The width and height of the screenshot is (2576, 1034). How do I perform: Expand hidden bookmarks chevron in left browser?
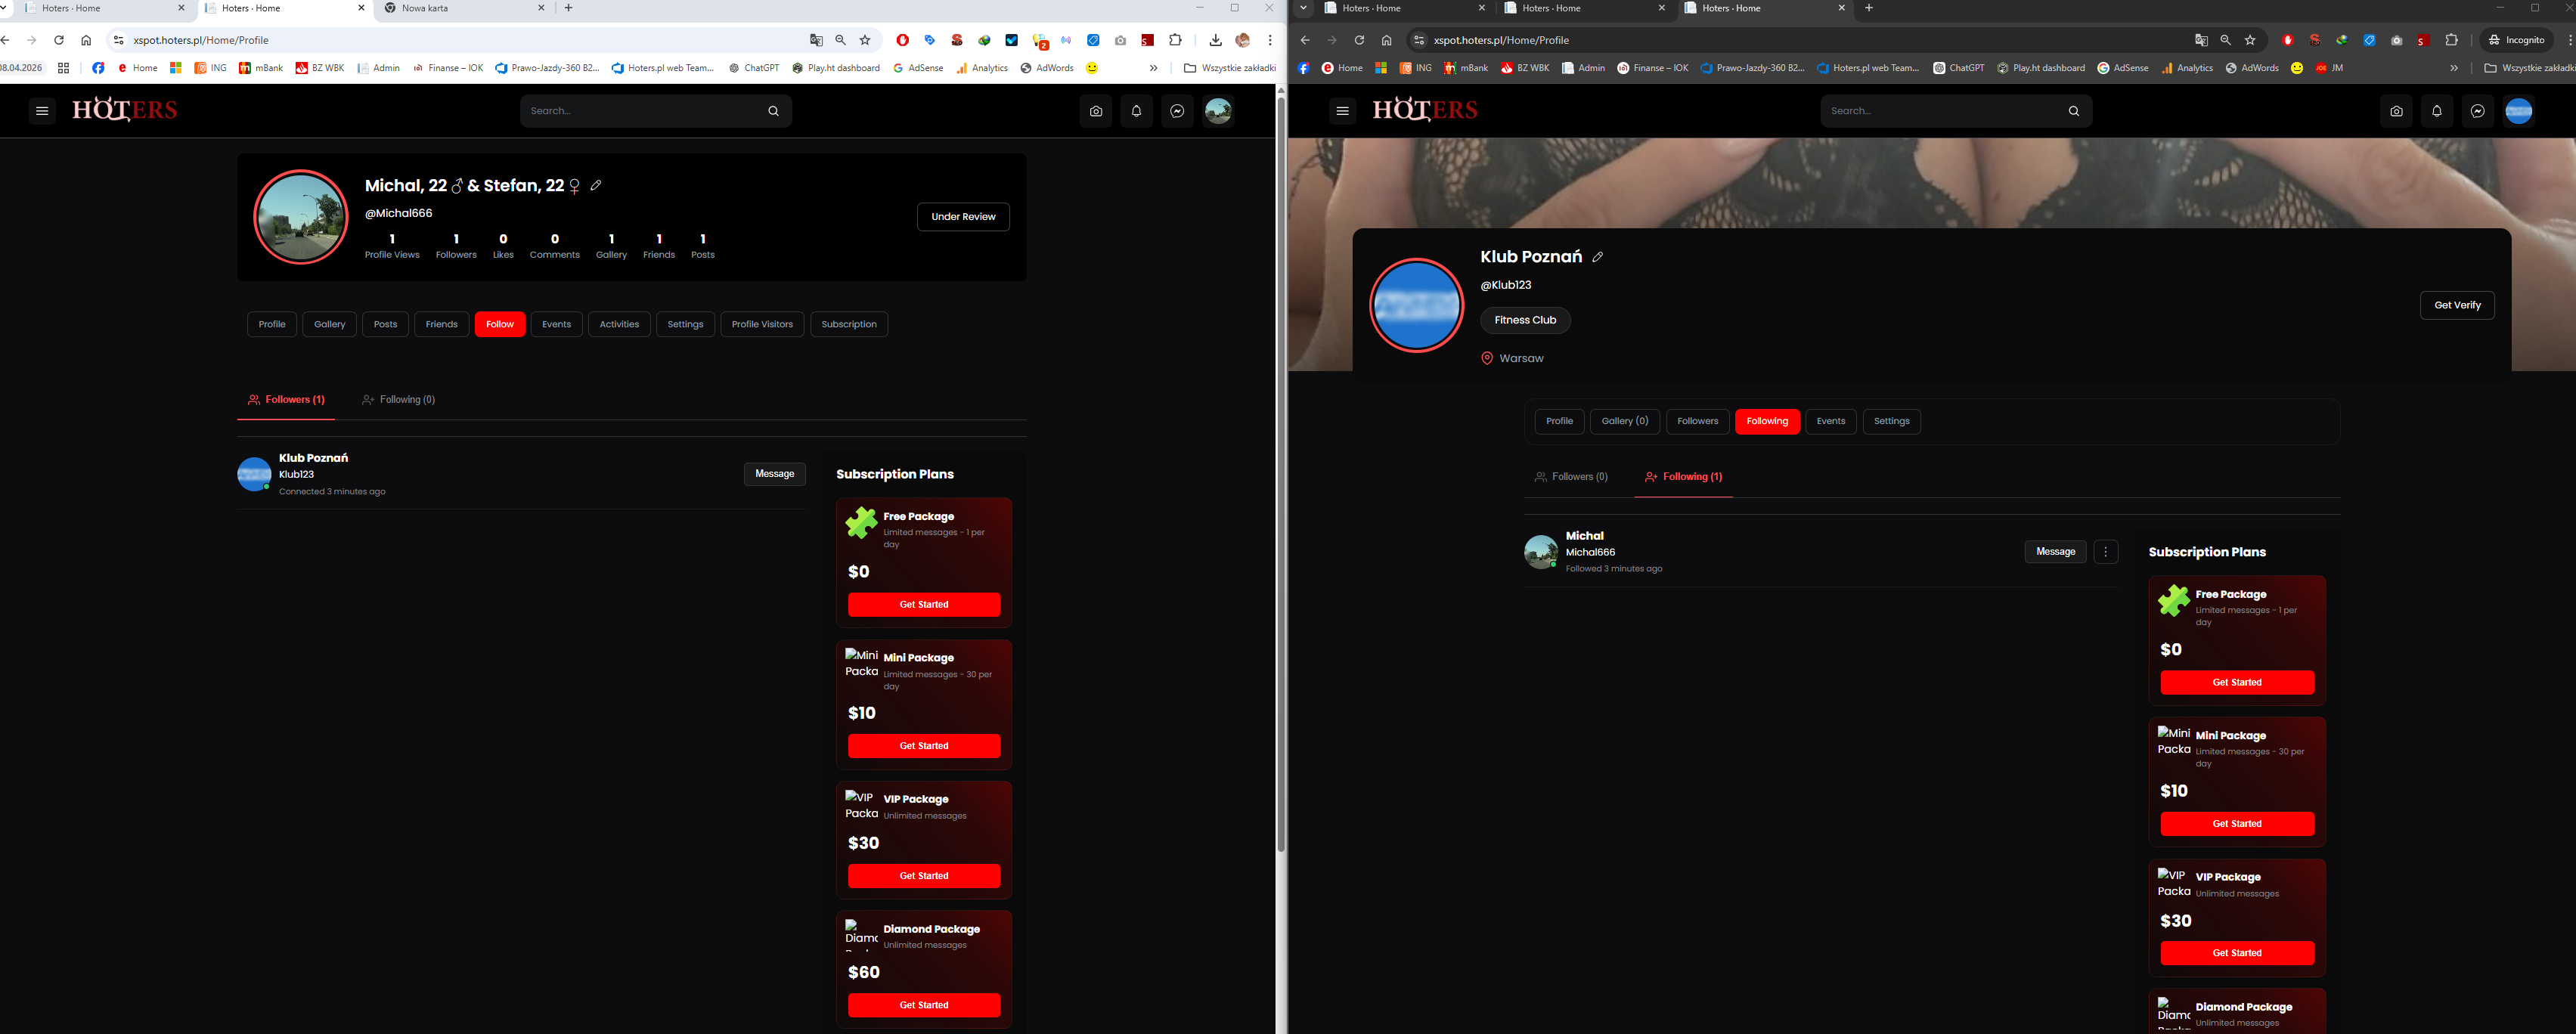click(1153, 68)
